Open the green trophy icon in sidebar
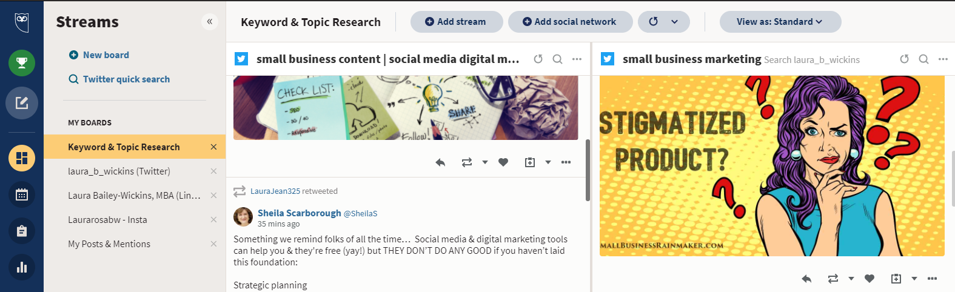Screen dimensions: 955x292 click(22, 63)
